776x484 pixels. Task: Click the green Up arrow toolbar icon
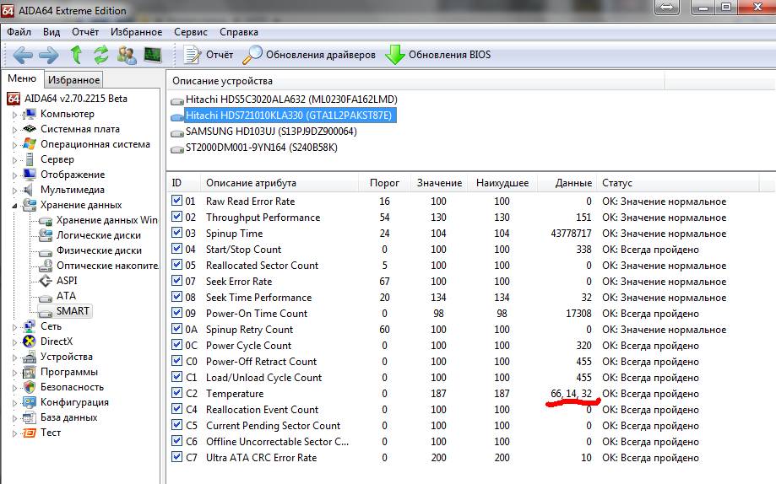click(76, 56)
